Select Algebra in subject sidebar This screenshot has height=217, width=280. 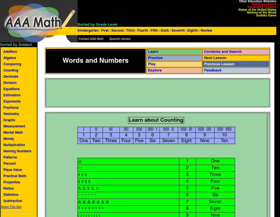10,58
